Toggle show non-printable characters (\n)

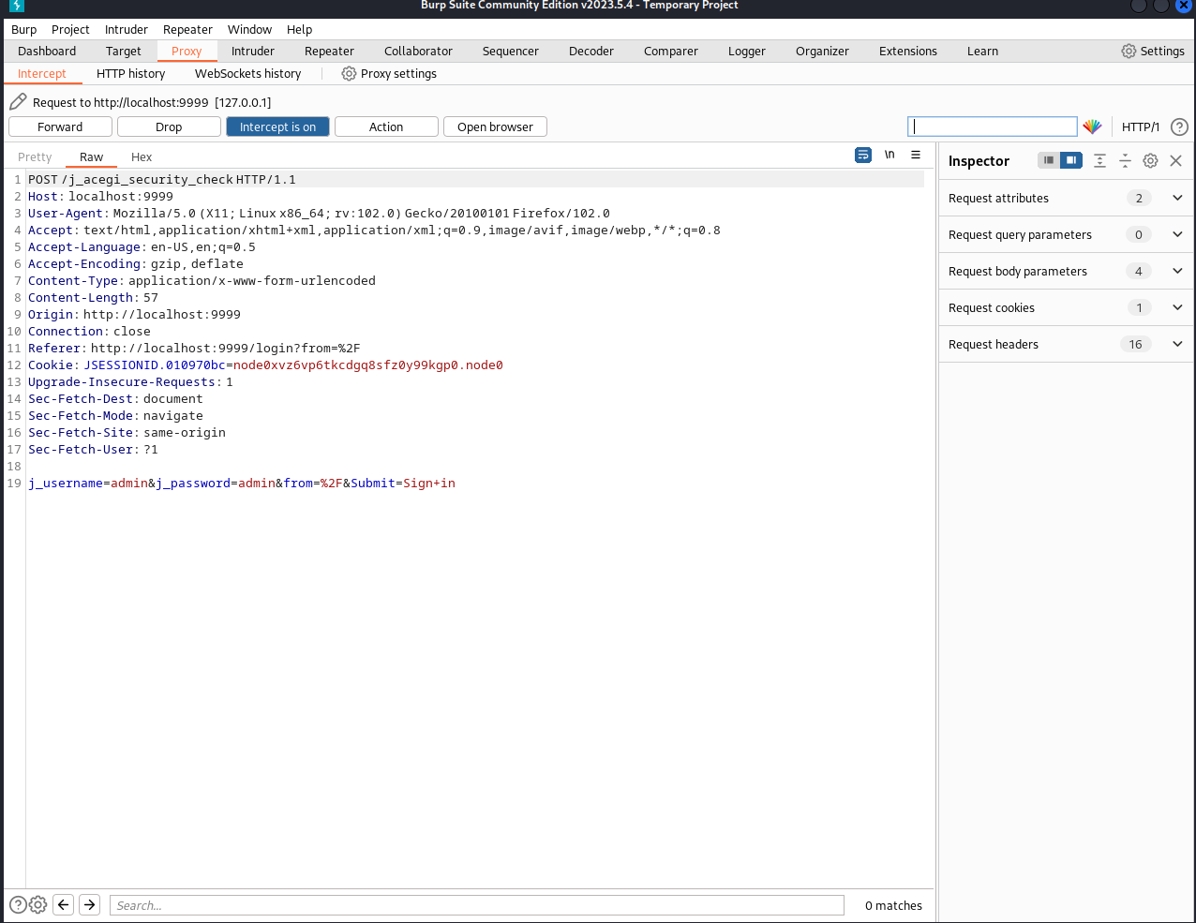pos(890,156)
